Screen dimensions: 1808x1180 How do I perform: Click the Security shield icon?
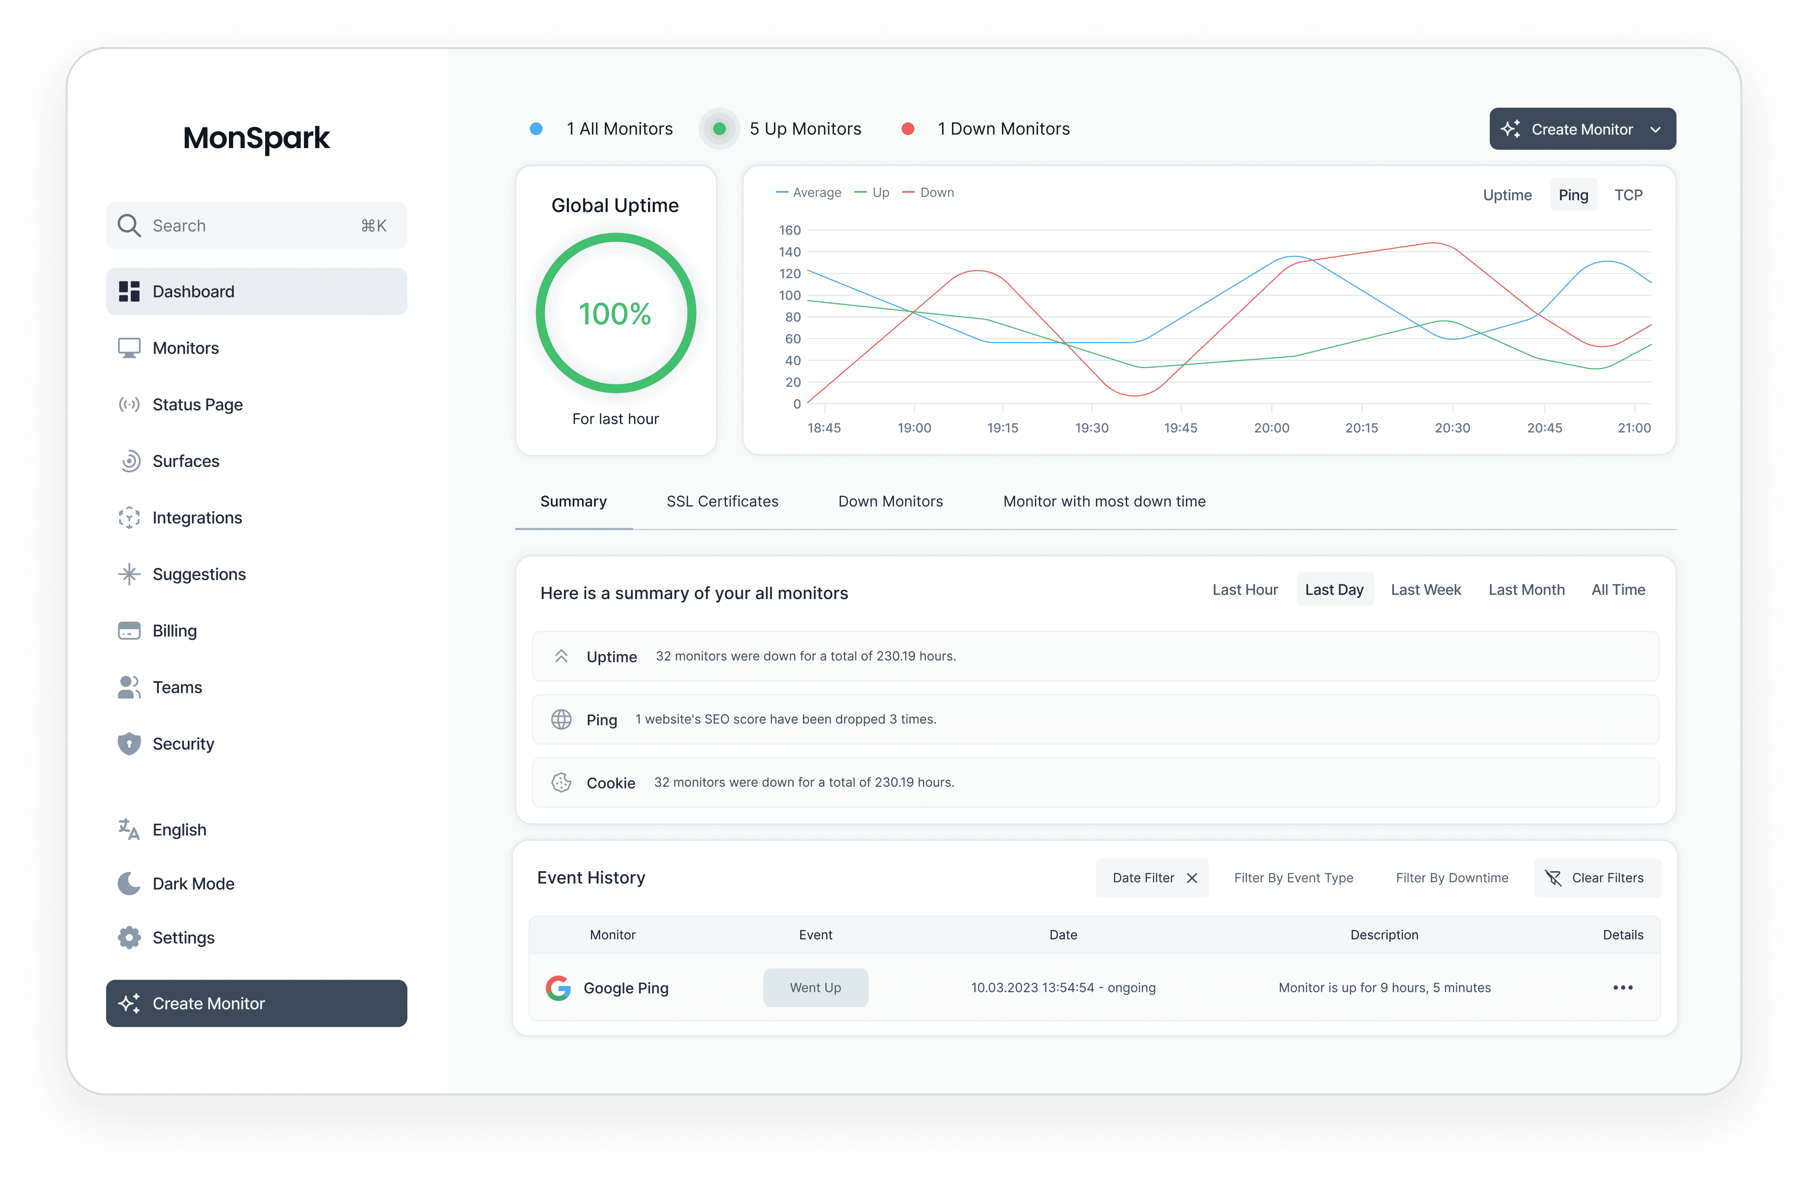tap(129, 743)
